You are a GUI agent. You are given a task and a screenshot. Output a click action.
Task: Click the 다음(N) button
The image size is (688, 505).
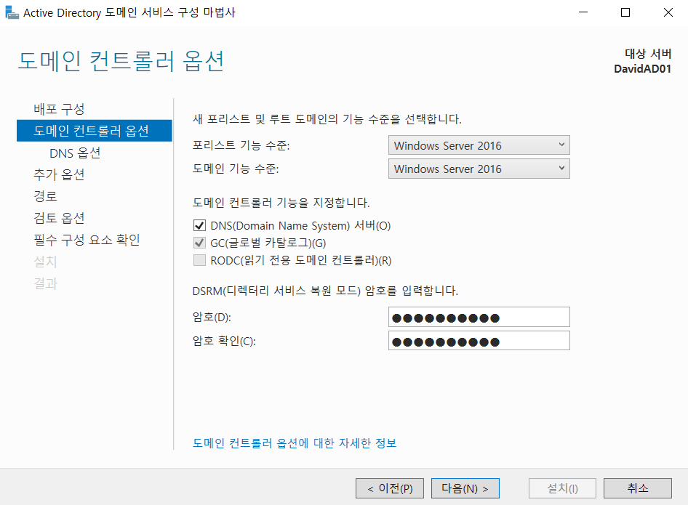click(x=465, y=488)
